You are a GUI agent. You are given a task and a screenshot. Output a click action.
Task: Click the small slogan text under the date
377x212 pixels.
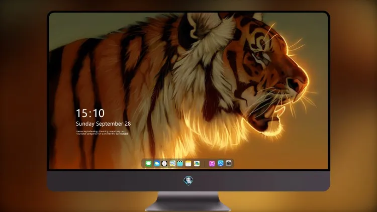point(102,133)
